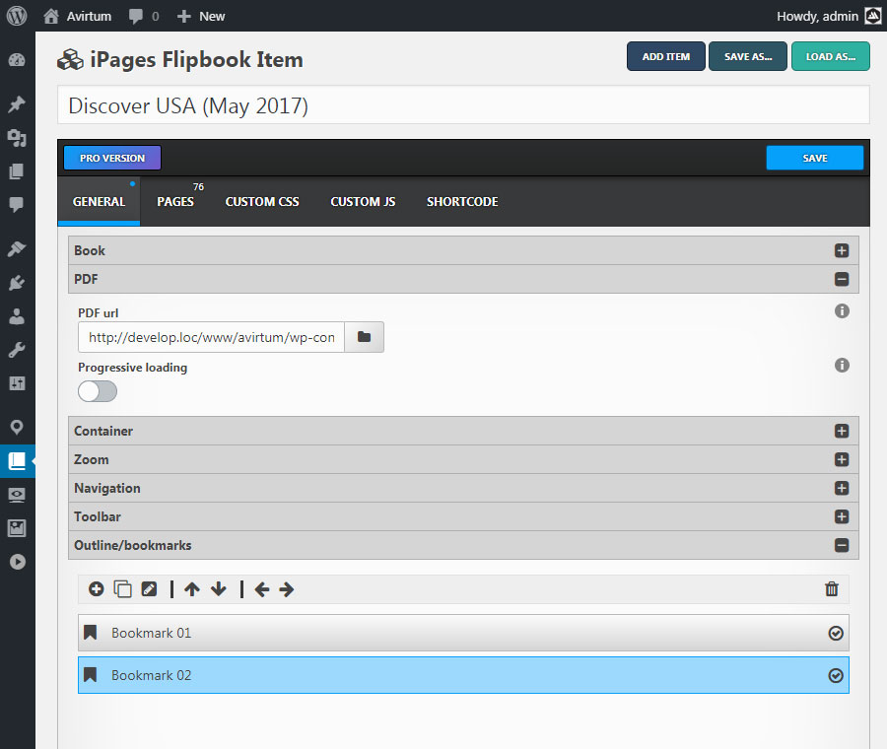Image resolution: width=887 pixels, height=749 pixels.
Task: Switch to the CUSTOM JS tab
Action: 363,201
